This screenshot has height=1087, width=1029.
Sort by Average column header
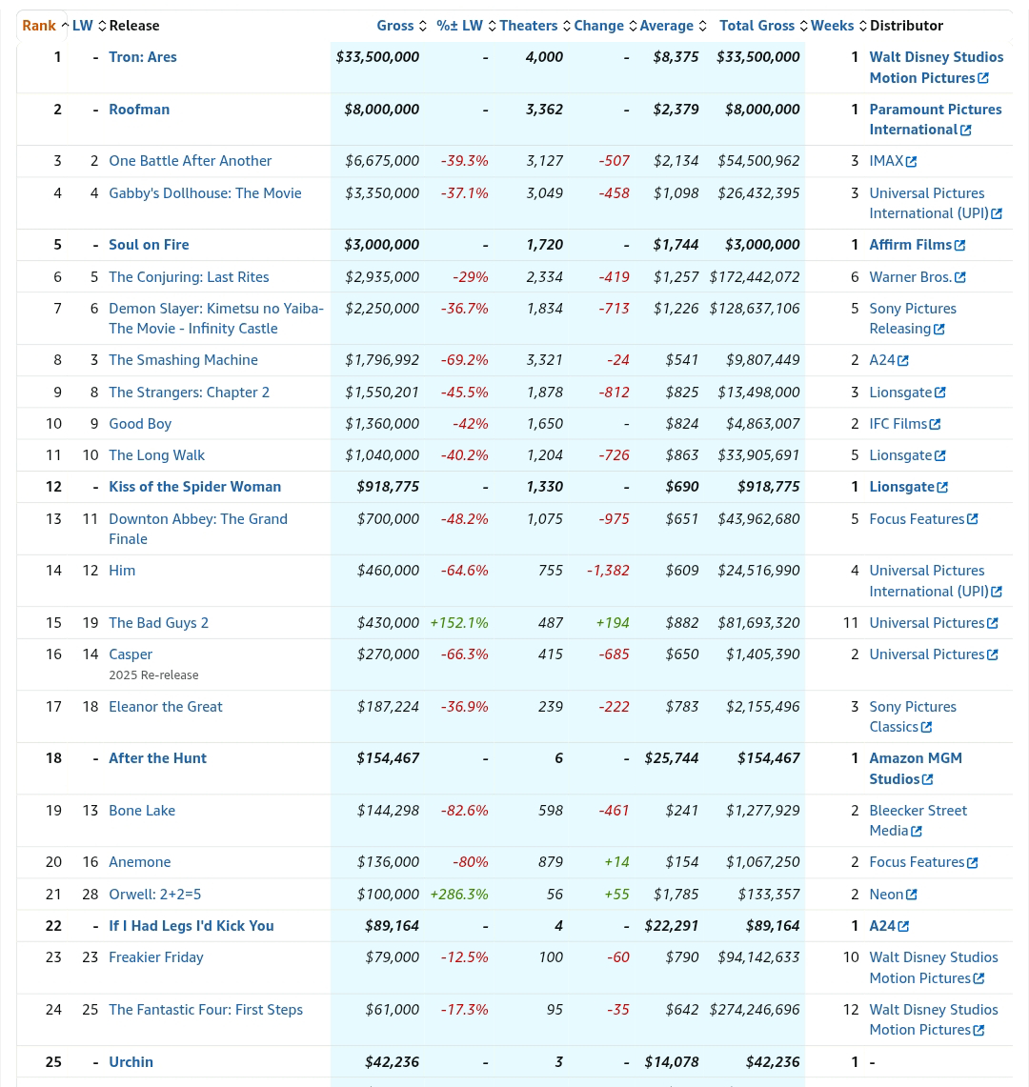click(666, 26)
